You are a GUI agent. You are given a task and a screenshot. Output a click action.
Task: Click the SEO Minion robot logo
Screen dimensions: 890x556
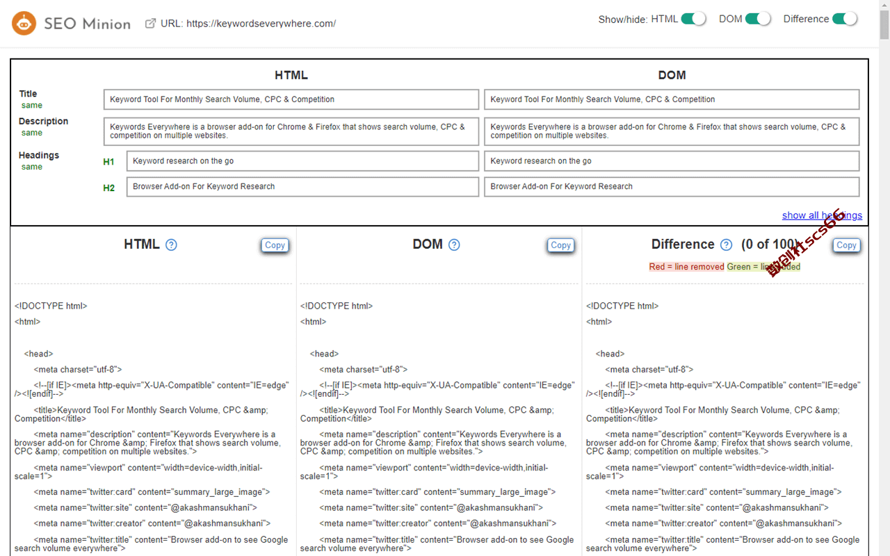[24, 24]
